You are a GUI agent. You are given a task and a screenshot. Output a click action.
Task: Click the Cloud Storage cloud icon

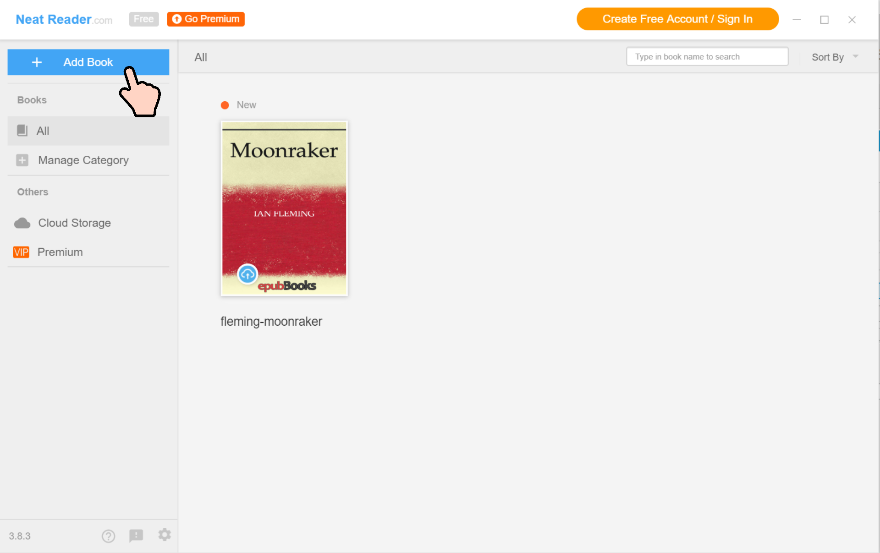[x=22, y=223]
